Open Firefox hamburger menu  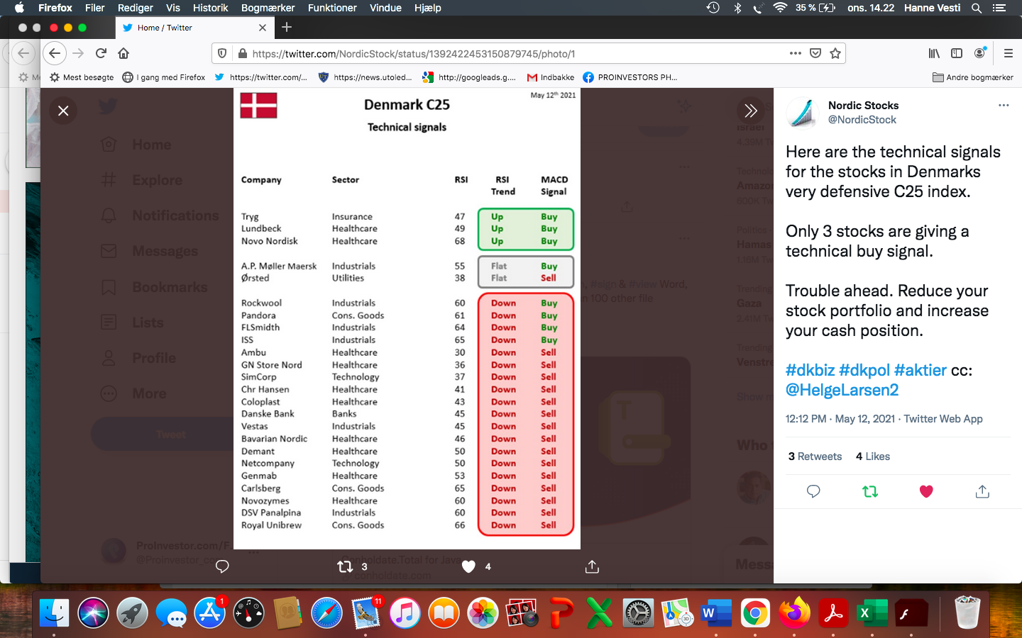[1008, 53]
